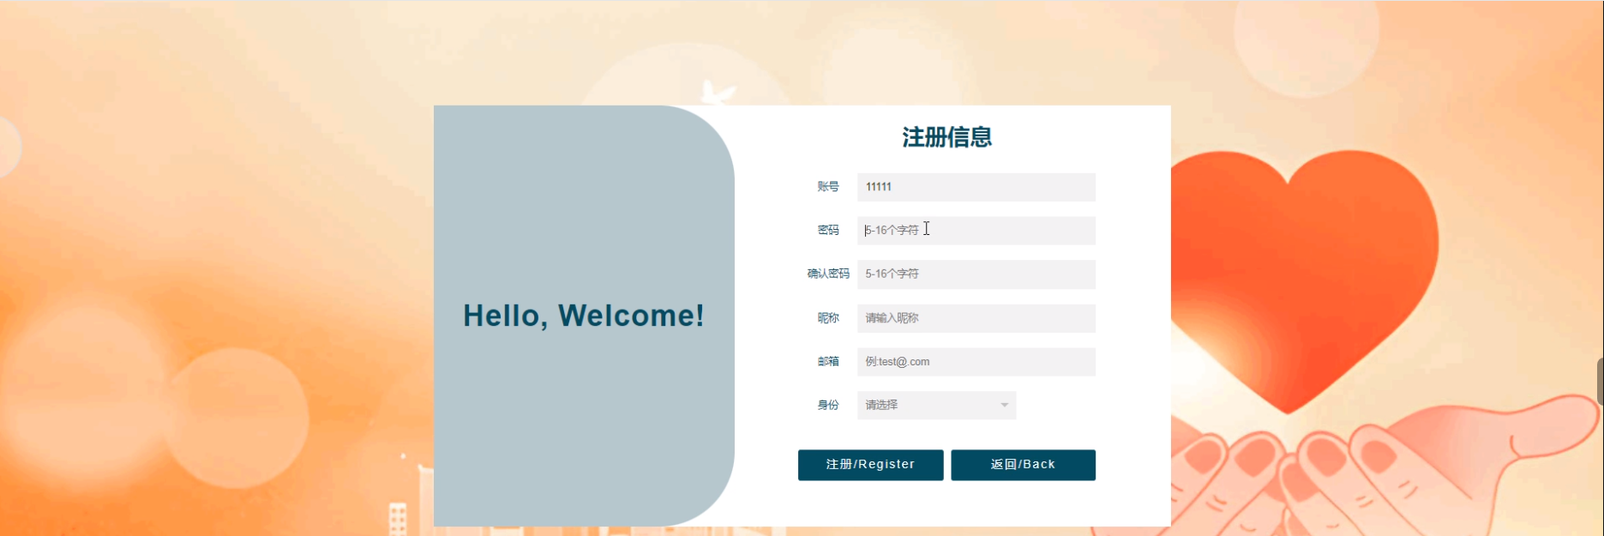Click the 密码 label

(828, 230)
